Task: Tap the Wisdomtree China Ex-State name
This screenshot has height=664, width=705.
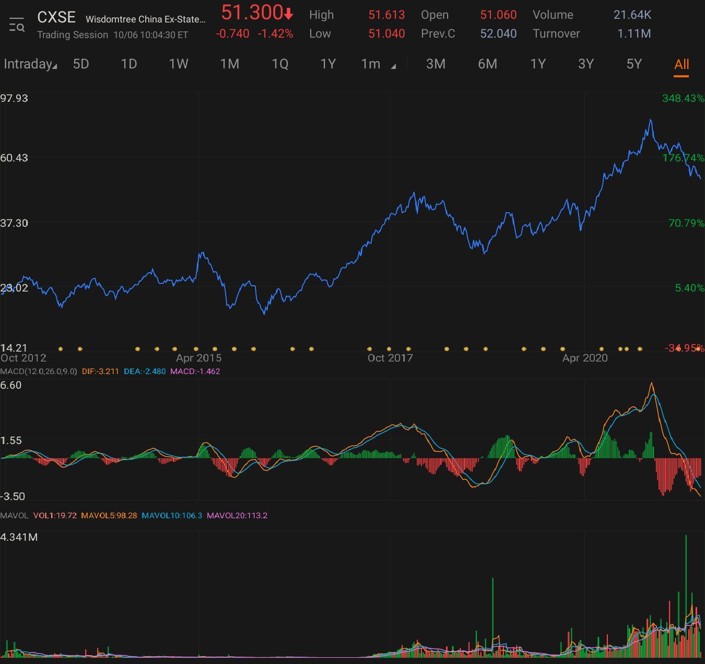Action: [x=146, y=19]
